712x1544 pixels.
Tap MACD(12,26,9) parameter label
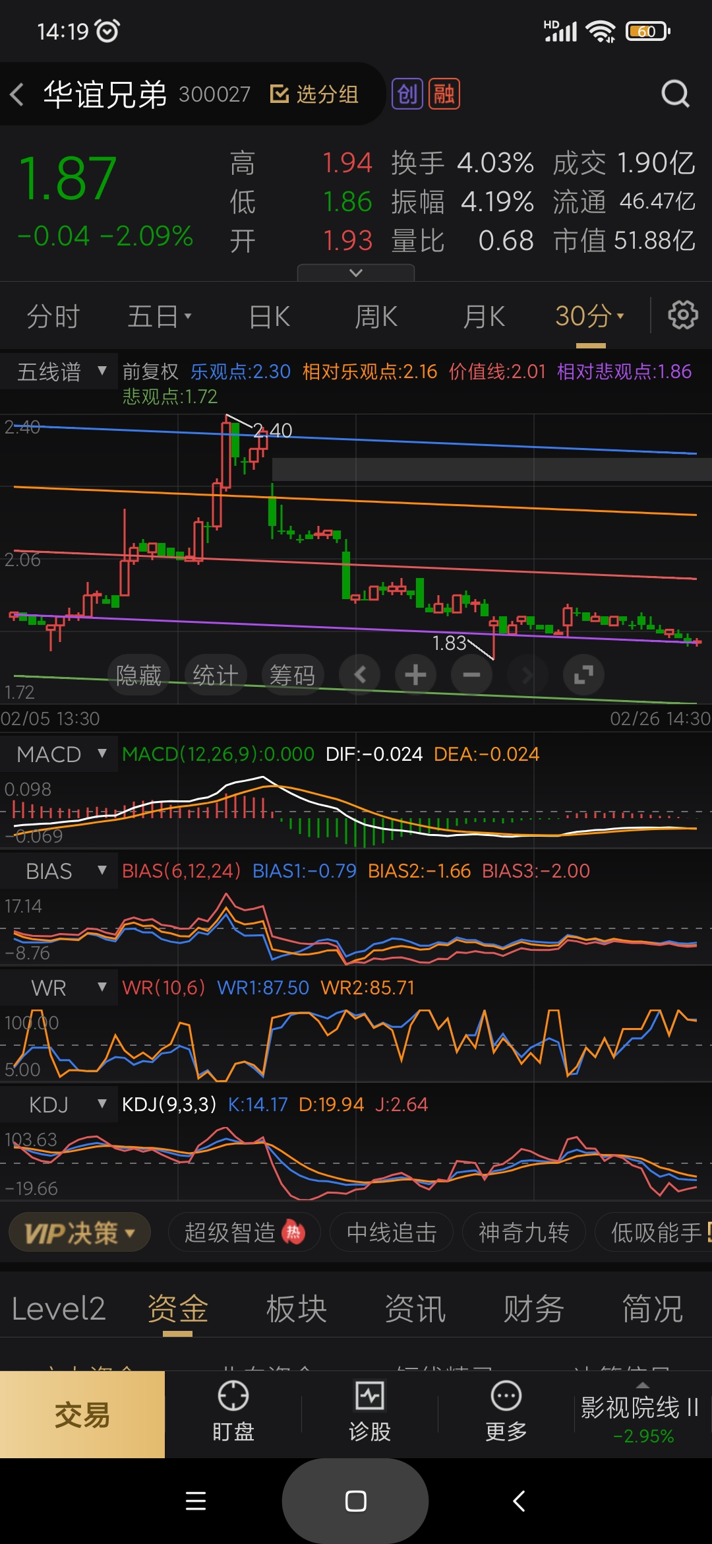click(x=218, y=754)
